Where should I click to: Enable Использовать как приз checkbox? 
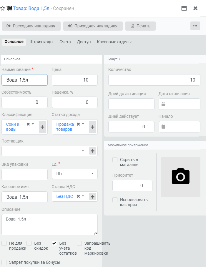pyautogui.click(x=115, y=200)
